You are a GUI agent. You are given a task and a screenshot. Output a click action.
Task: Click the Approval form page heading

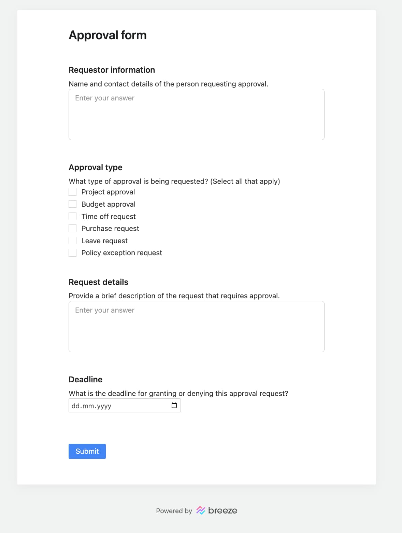(107, 35)
